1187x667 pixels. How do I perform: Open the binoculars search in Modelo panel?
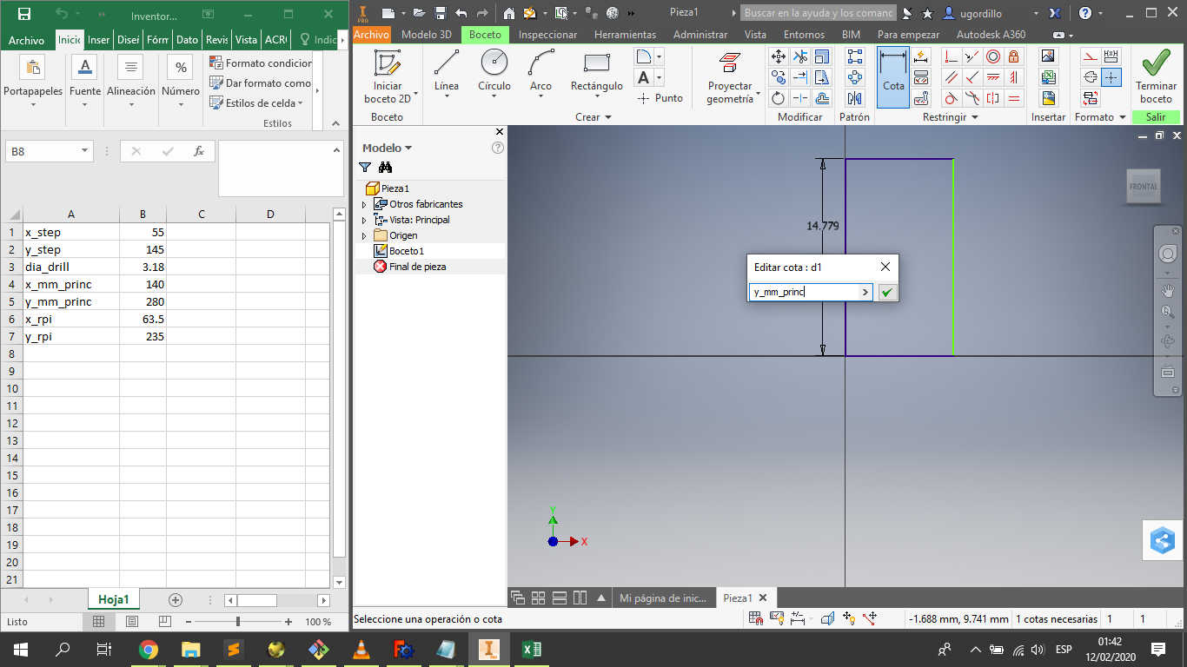[x=386, y=168]
